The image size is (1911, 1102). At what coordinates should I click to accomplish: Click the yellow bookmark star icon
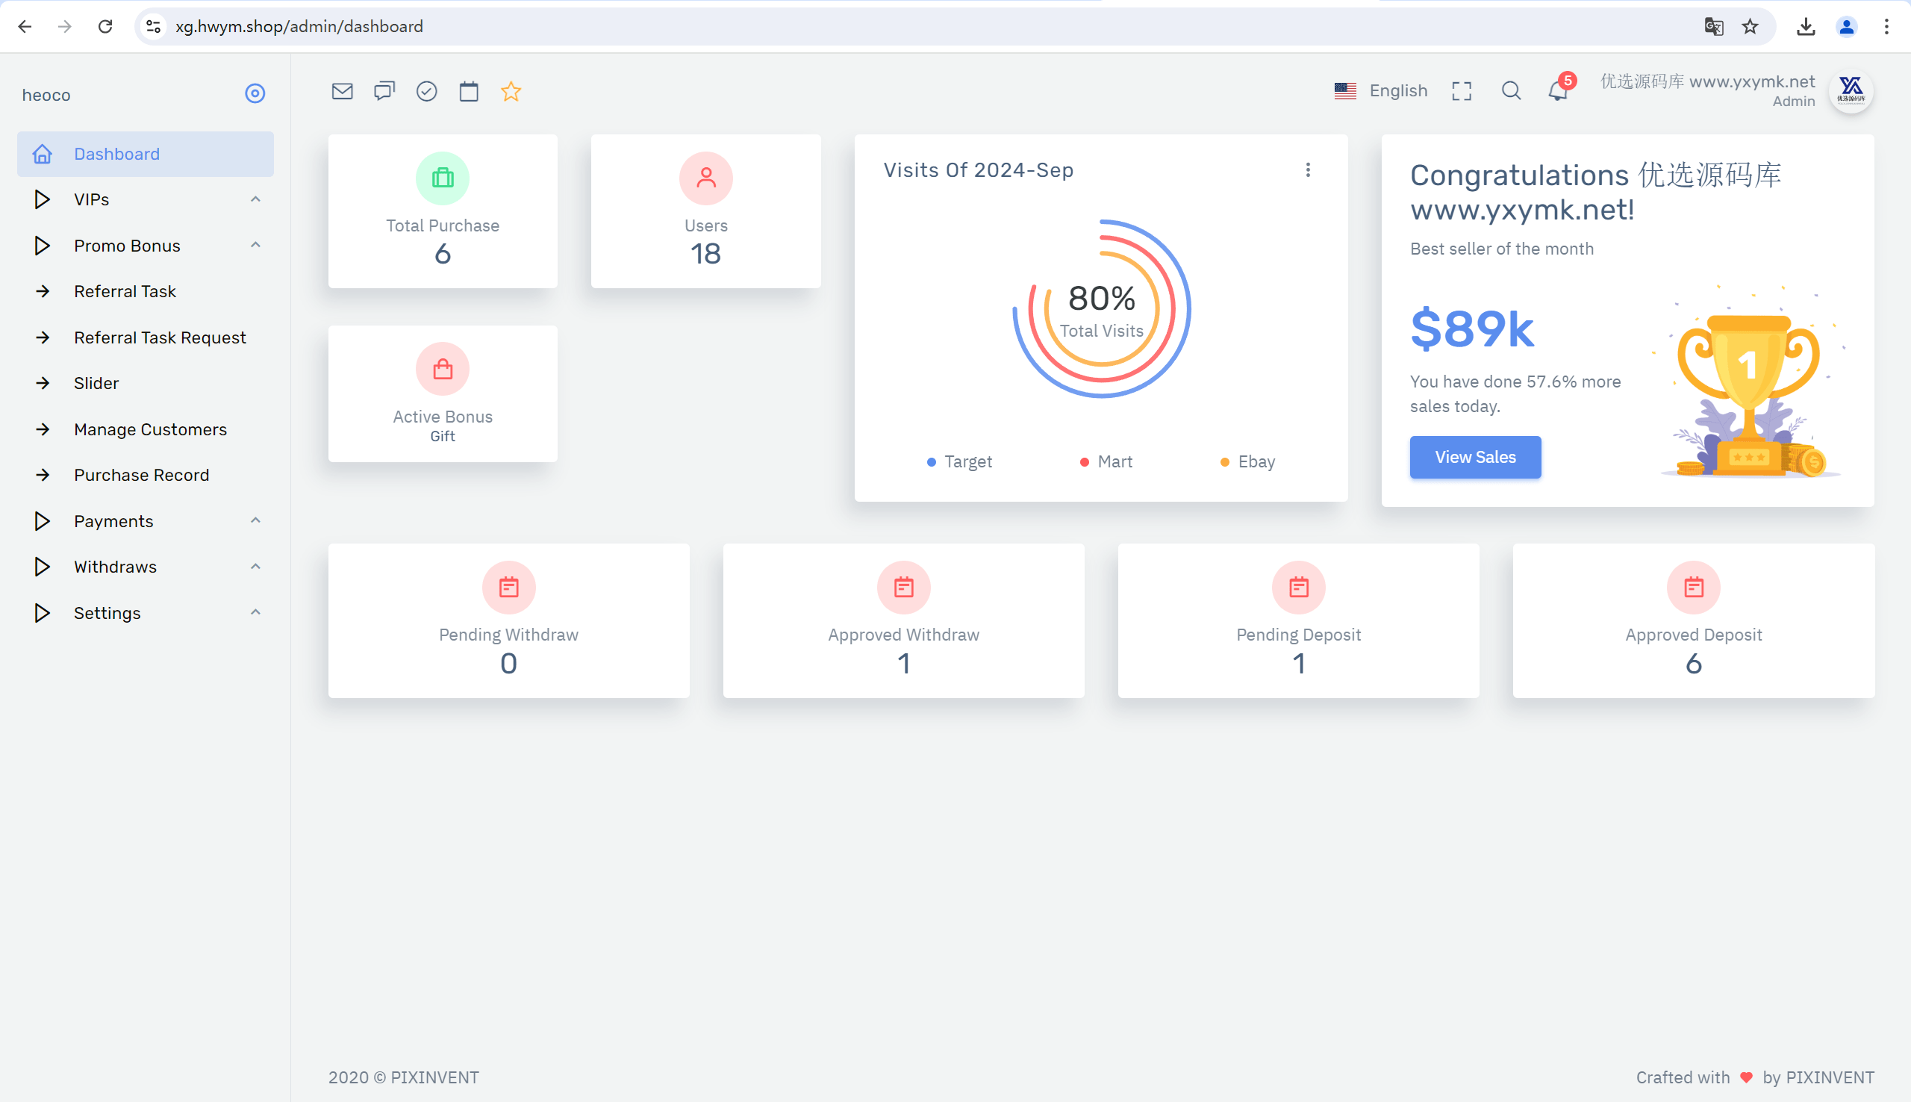click(x=511, y=92)
